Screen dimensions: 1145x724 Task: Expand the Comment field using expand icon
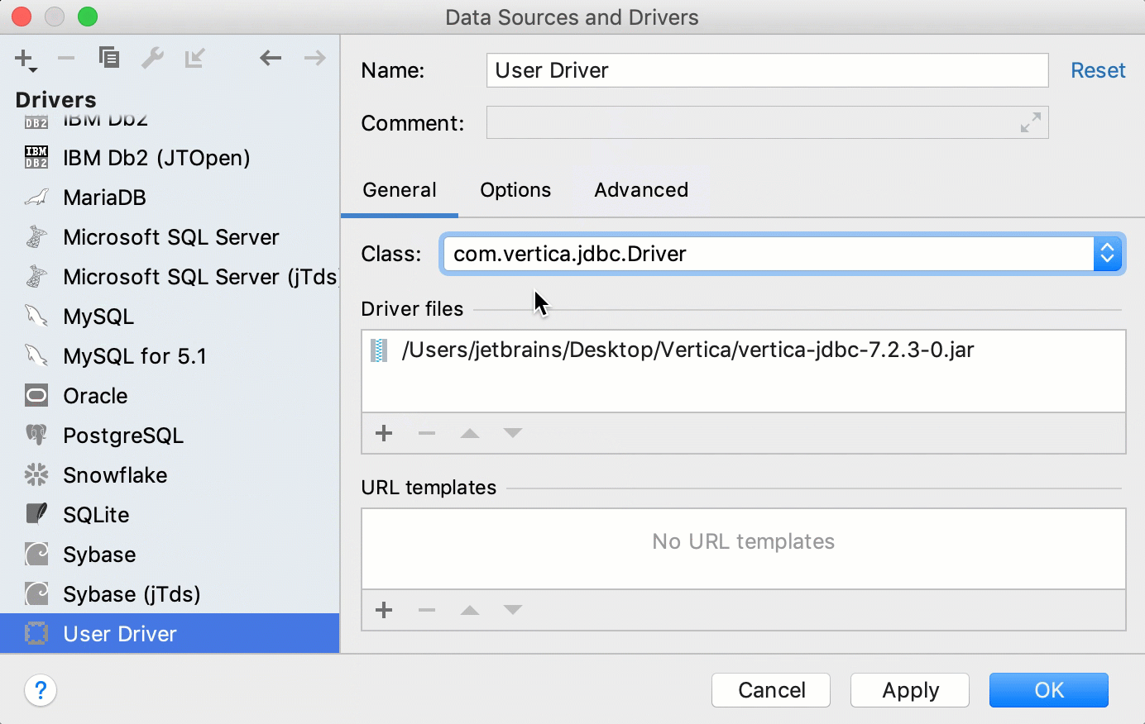point(1031,123)
